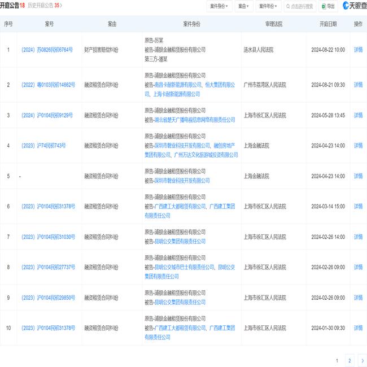Click the 开庭日期 column header
Viewport: 367px width, 367px height.
point(328,24)
